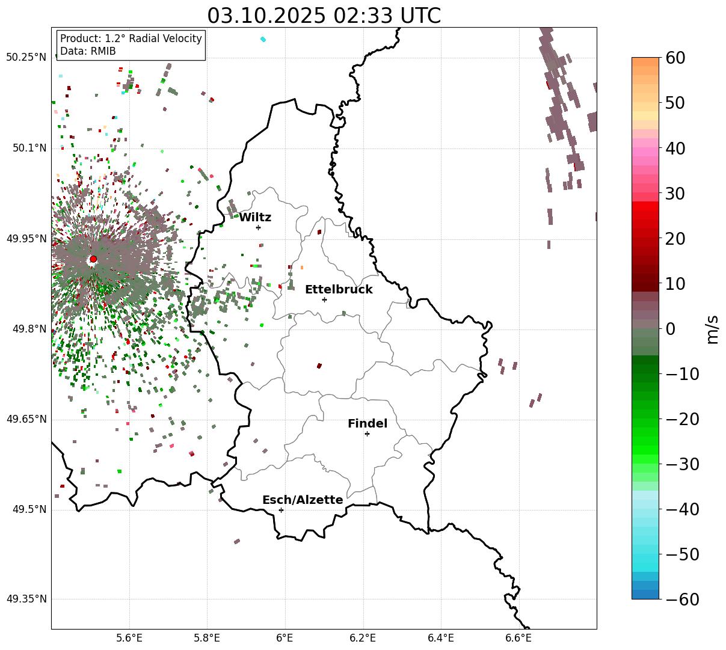Click the 50.25°N latitude label
Screen dimensions: 726x650
[26, 58]
